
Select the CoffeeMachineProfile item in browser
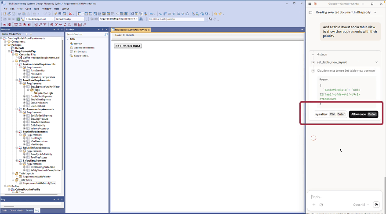28,190
